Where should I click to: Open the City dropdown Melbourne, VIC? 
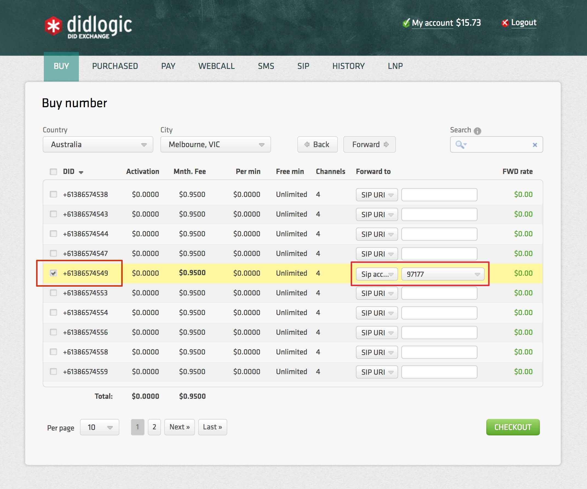pyautogui.click(x=215, y=144)
